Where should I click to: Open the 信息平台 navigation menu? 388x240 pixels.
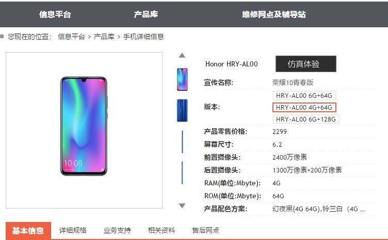[x=55, y=14]
